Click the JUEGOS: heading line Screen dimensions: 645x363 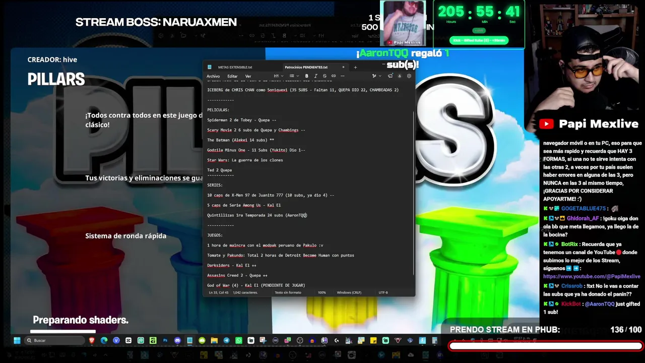[215, 235]
